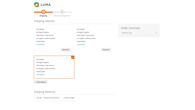Image resolution: width=195 pixels, height=110 pixels.
Task: Click the '1 Item in Cart' text
Action: [x=126, y=33]
